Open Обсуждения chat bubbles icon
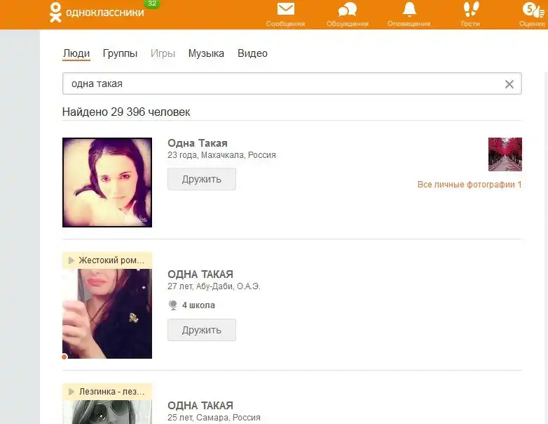This screenshot has height=424, width=548. [347, 9]
